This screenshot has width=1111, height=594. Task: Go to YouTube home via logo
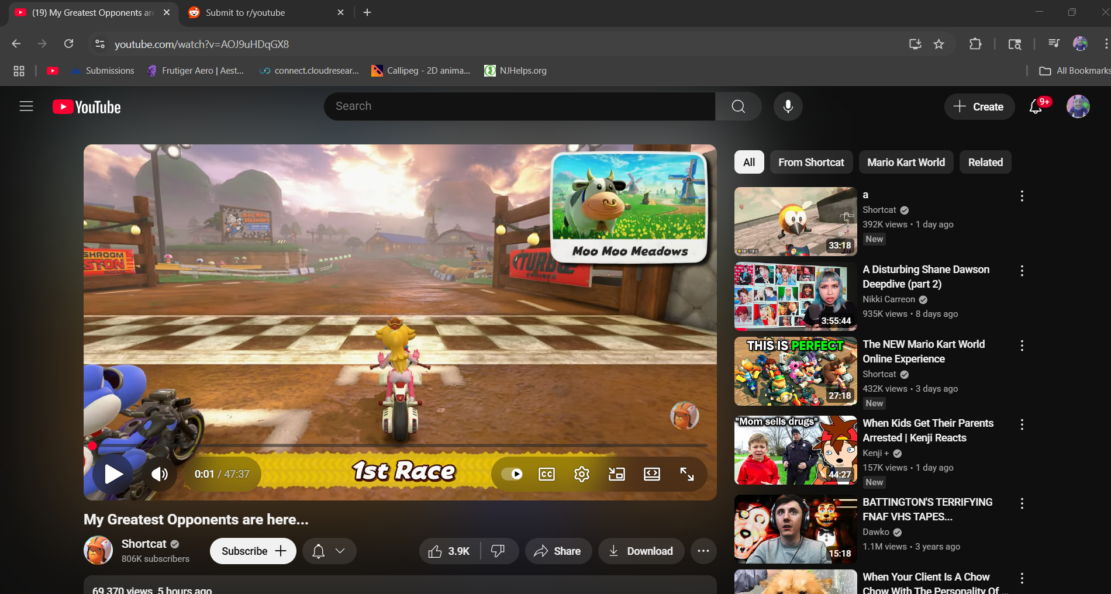click(87, 107)
